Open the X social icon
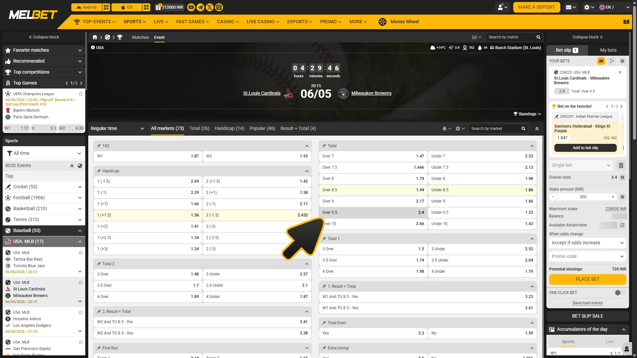Viewport: 637px width, 358px height. [210, 7]
